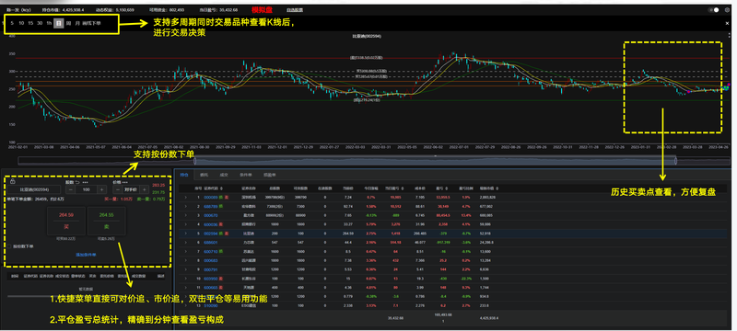Open stock code link 688601
The image size is (737, 331).
tap(211, 243)
